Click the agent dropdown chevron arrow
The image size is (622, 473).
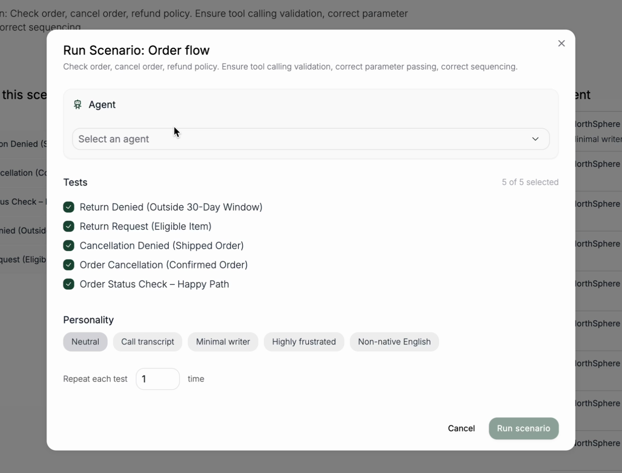pos(535,139)
